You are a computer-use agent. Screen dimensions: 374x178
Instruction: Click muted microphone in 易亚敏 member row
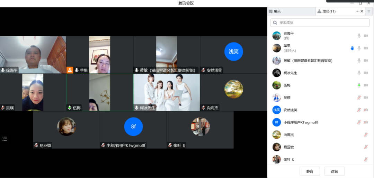[366, 147]
